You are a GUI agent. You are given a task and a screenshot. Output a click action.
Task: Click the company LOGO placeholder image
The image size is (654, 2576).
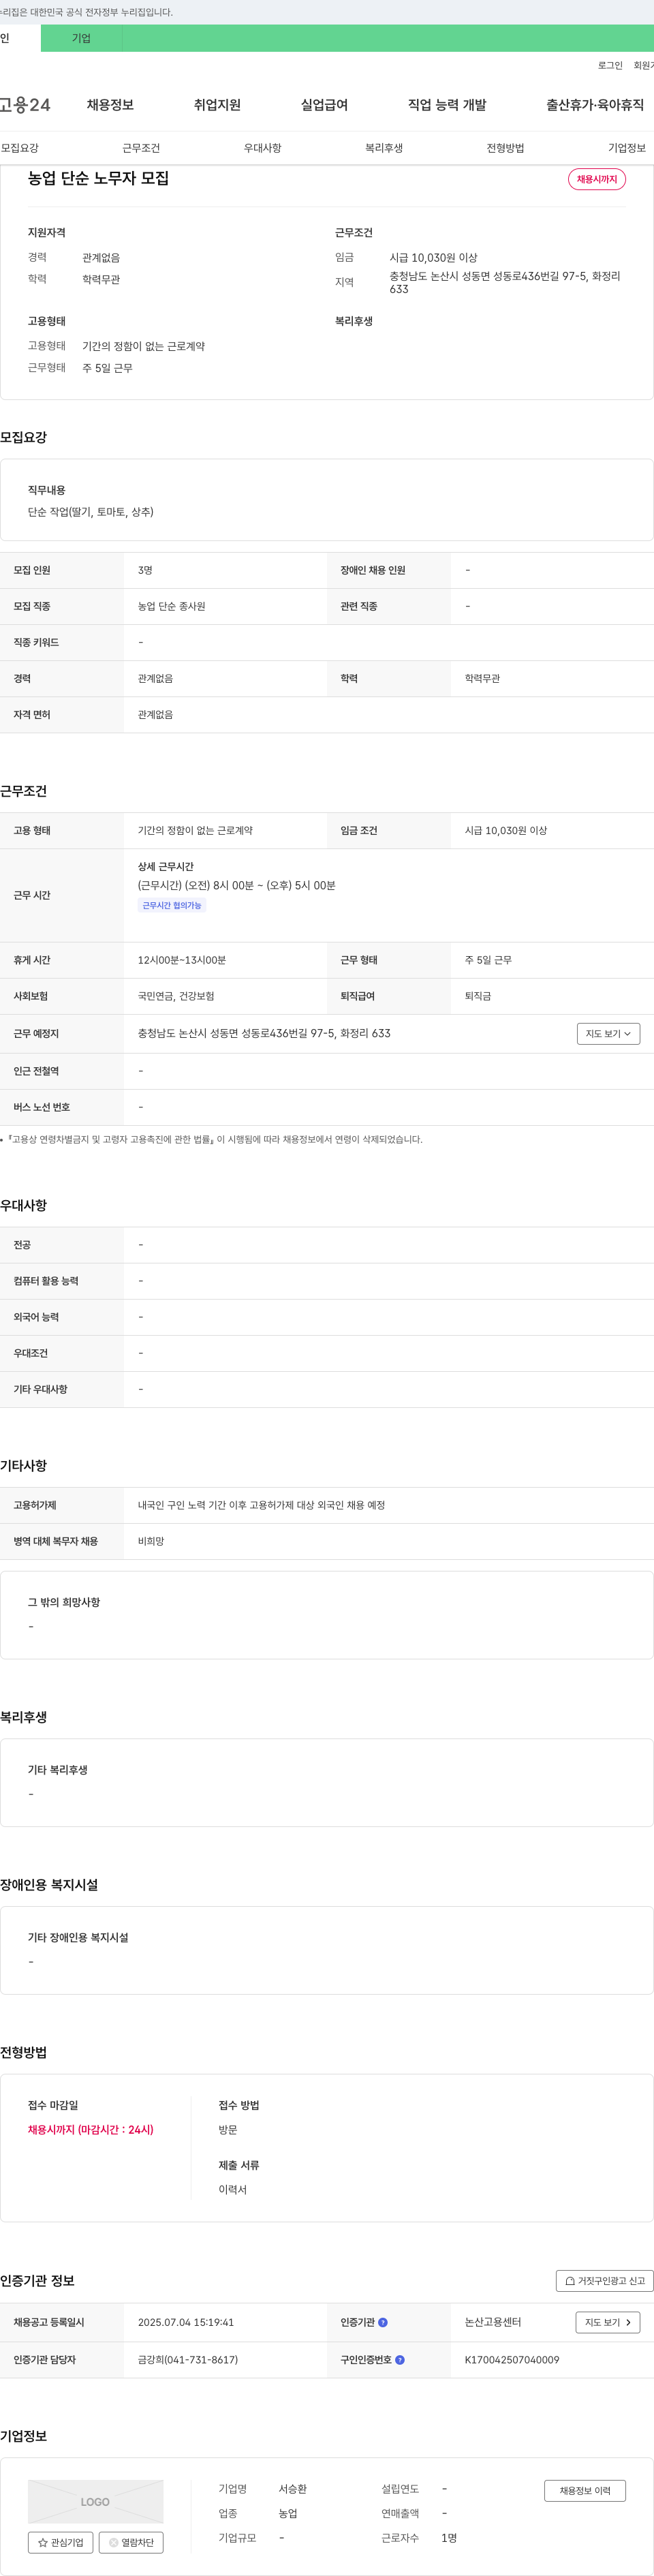[95, 2501]
